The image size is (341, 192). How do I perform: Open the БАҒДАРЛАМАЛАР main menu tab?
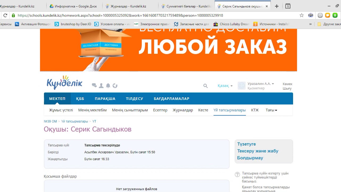pos(172,99)
